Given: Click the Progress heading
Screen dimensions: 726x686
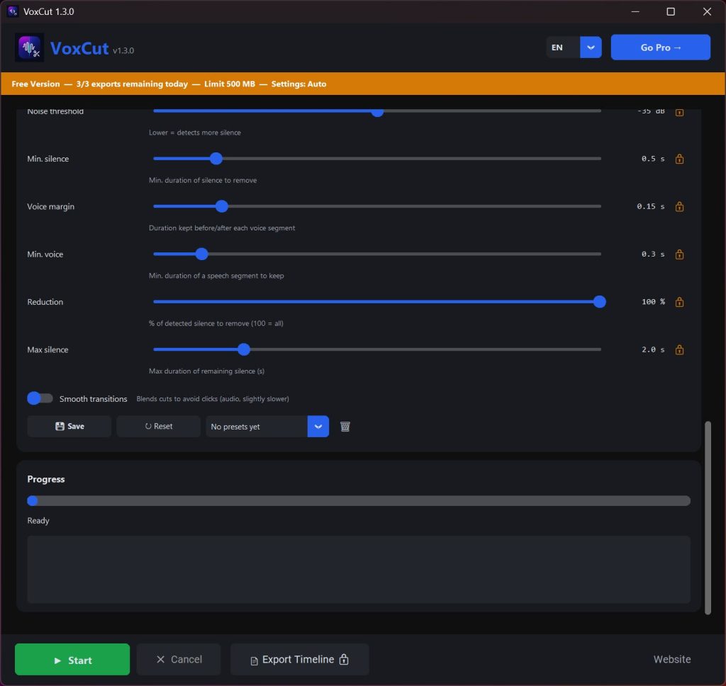Looking at the screenshot, I should click(46, 479).
